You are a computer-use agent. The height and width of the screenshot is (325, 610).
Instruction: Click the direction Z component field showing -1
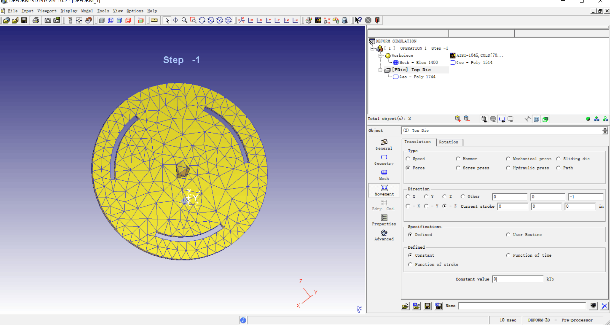point(586,197)
